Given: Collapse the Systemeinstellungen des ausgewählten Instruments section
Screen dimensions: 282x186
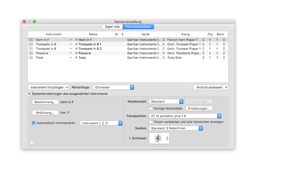Looking at the screenshot, I should (x=29, y=94).
